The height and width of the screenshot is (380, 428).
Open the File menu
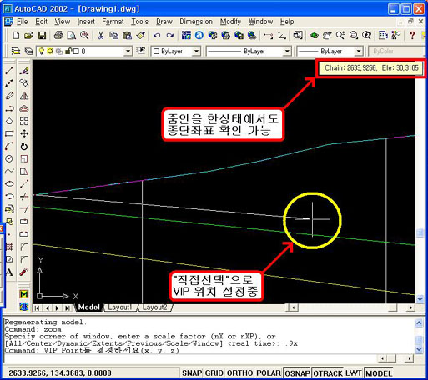[x=22, y=22]
